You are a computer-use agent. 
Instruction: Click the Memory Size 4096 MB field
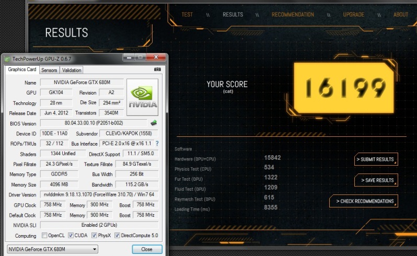59,184
